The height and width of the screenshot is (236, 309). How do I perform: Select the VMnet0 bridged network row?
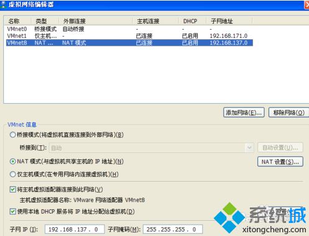point(129,29)
